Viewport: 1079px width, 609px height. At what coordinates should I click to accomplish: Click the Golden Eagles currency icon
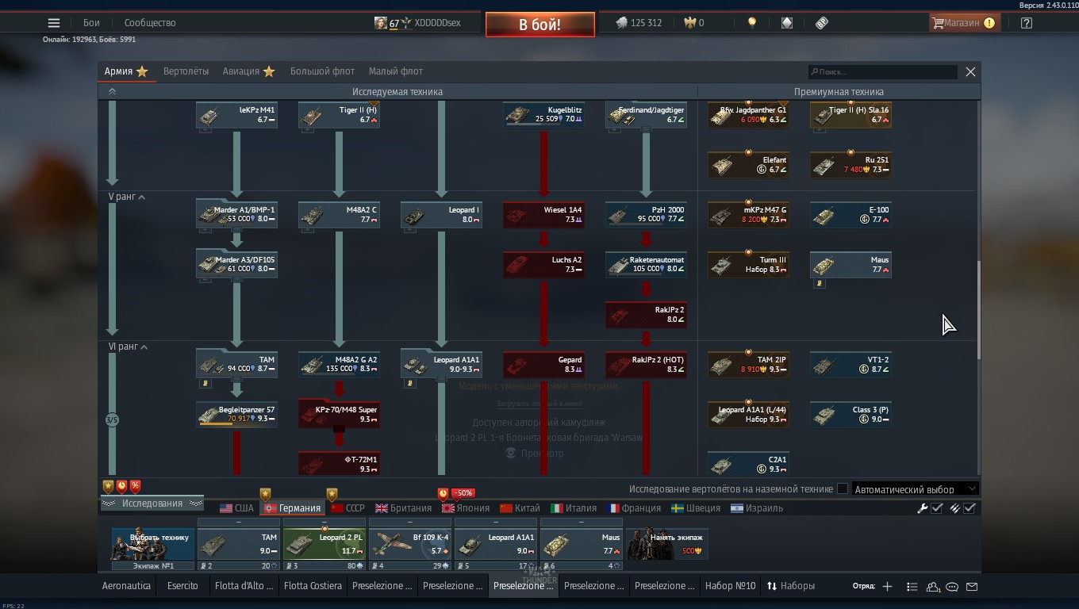tap(689, 23)
